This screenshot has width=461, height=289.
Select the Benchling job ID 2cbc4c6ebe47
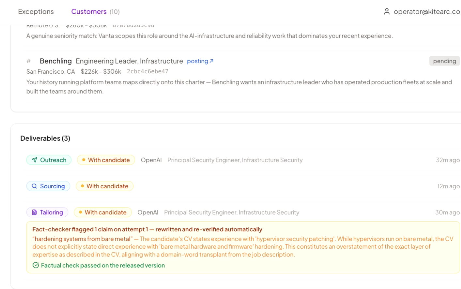coord(147,71)
